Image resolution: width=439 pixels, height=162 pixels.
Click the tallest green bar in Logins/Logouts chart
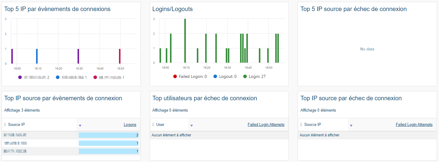coord(185,41)
